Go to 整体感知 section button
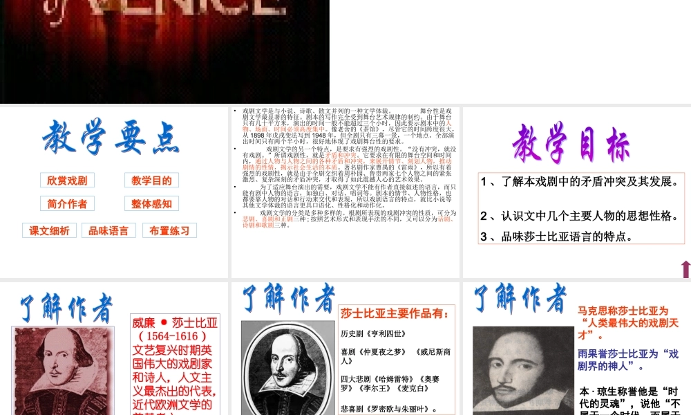691x415 pixels. [151, 203]
